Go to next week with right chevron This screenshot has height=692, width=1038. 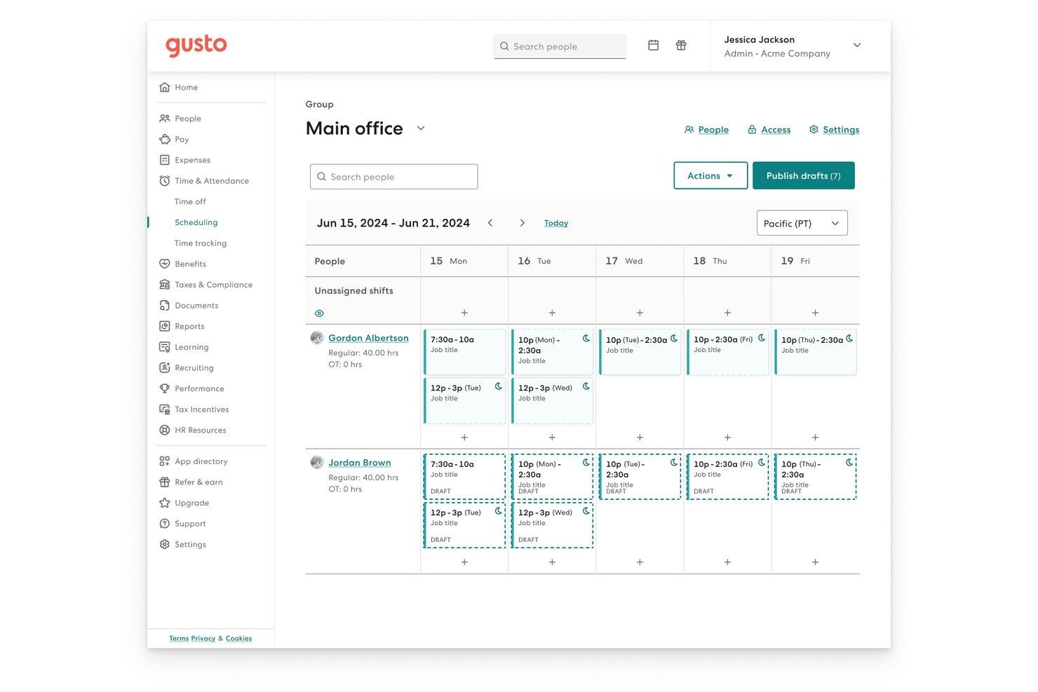pyautogui.click(x=523, y=223)
